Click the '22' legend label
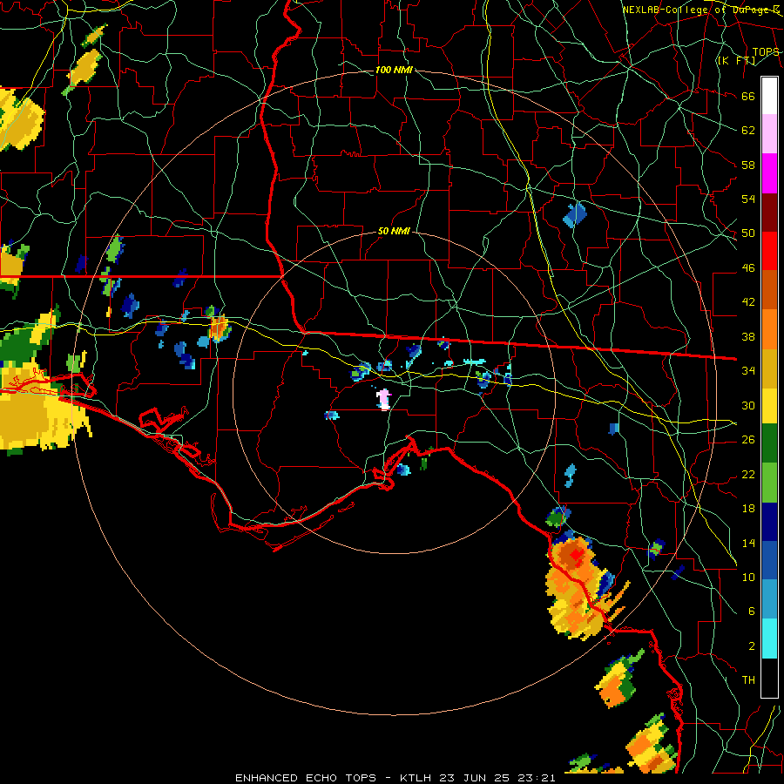784x784 pixels. (748, 474)
